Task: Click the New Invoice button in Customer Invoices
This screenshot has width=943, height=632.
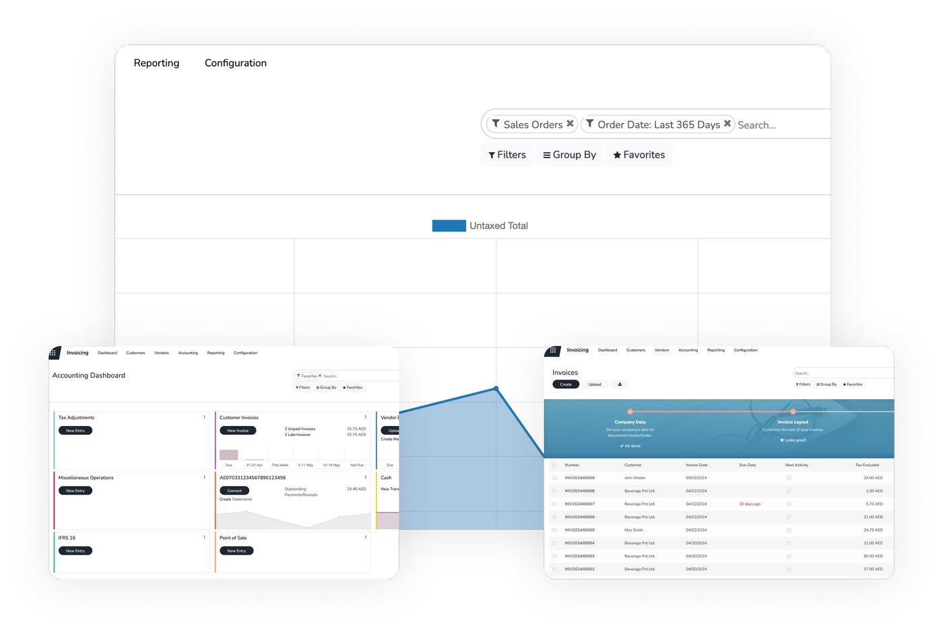Action: pyautogui.click(x=238, y=431)
